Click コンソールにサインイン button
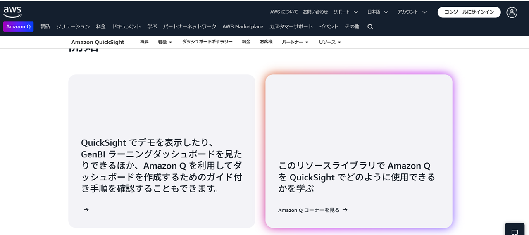The width and height of the screenshot is (529, 235). [469, 12]
